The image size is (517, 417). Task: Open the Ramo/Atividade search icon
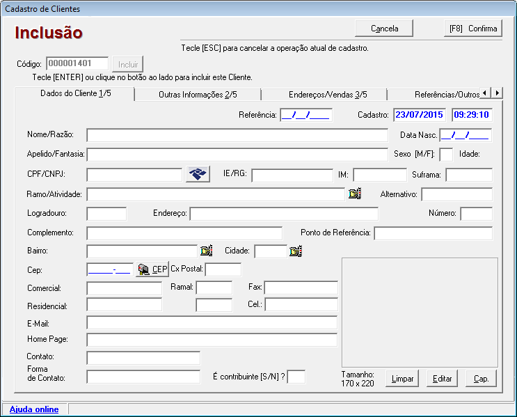(355, 194)
